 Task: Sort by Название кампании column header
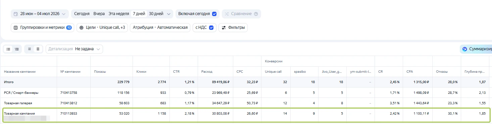[x=20, y=71]
